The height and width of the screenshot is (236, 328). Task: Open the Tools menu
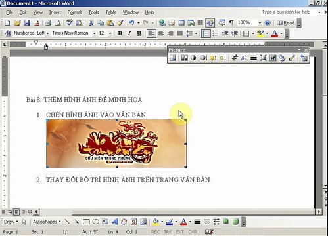(x=93, y=12)
